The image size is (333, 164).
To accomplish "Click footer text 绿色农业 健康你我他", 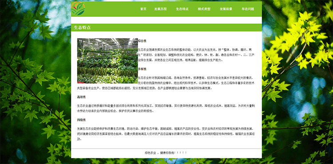I will pos(166,153).
